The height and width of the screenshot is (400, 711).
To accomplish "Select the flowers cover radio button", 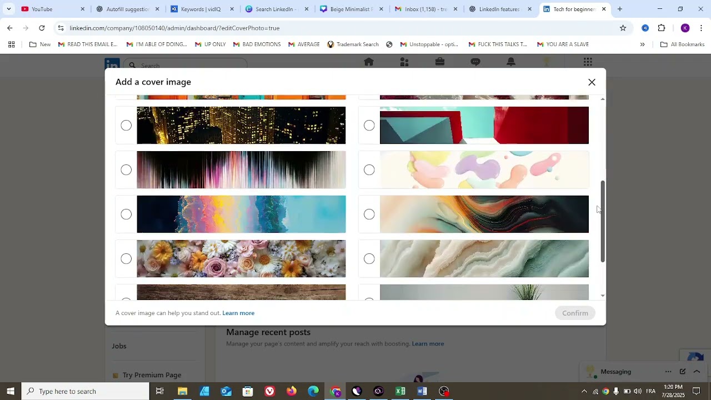I will [x=126, y=259].
